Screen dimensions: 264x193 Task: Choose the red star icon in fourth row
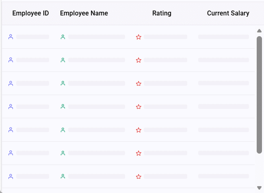click(x=138, y=107)
